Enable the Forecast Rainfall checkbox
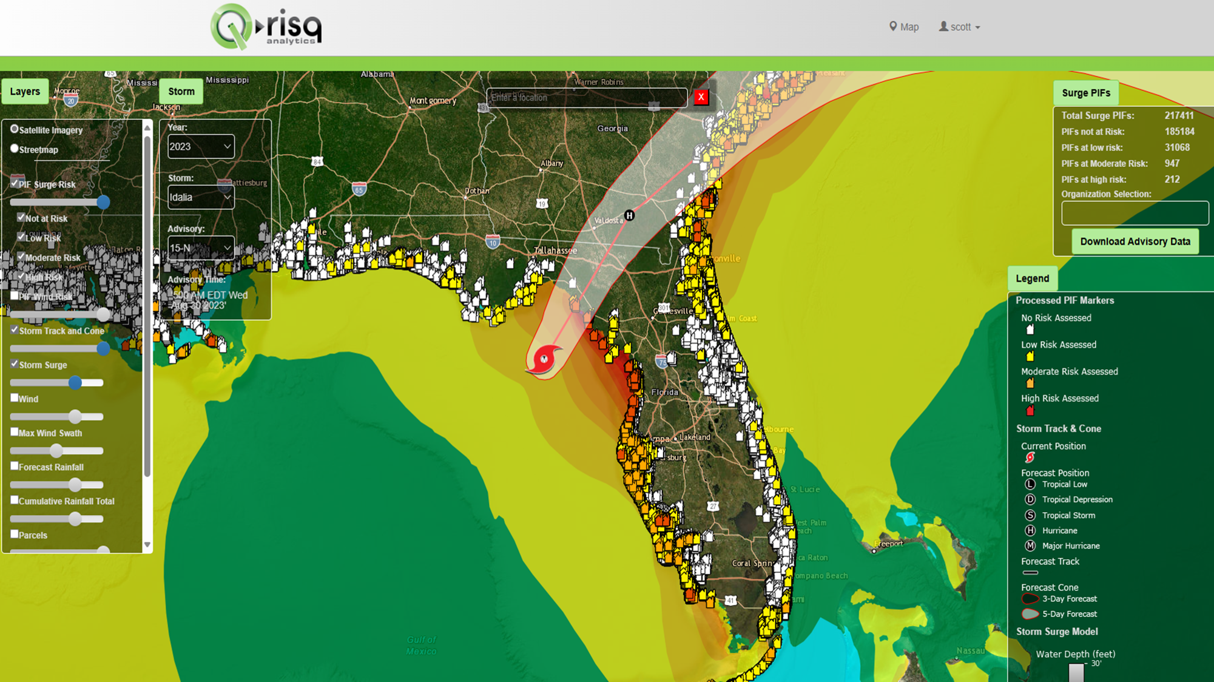The image size is (1214, 682). coord(15,466)
